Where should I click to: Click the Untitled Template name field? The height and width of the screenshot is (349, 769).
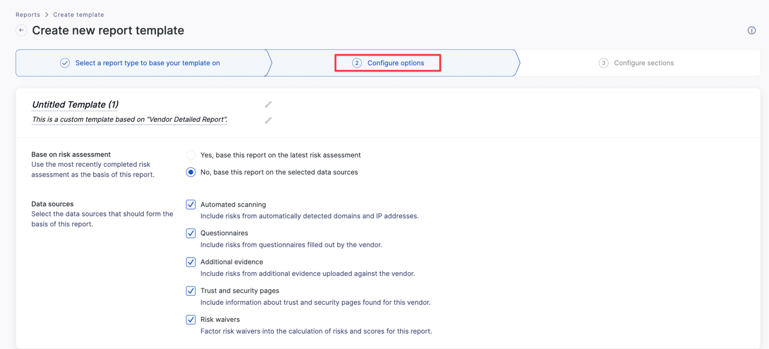(74, 104)
